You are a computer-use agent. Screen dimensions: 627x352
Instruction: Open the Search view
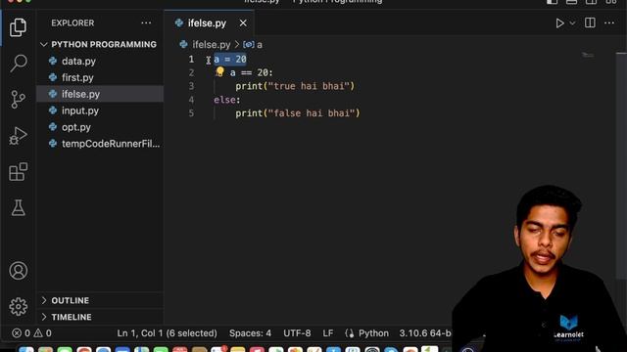[x=18, y=63]
